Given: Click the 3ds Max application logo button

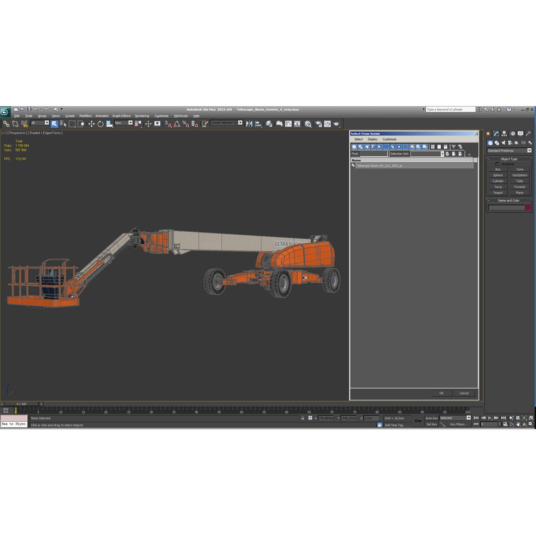Looking at the screenshot, I should 5,112.
